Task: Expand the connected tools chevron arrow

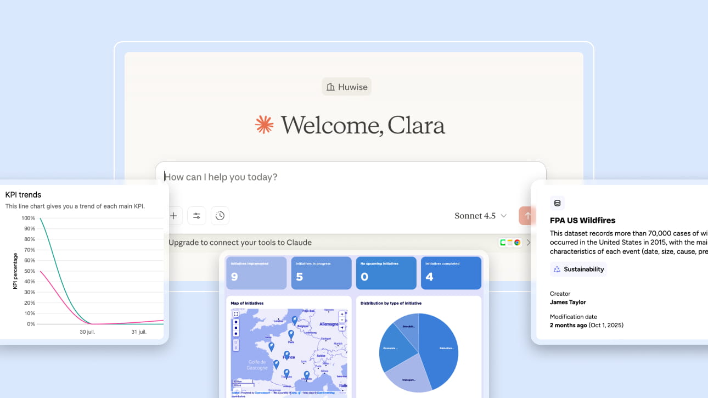Action: [x=529, y=243]
